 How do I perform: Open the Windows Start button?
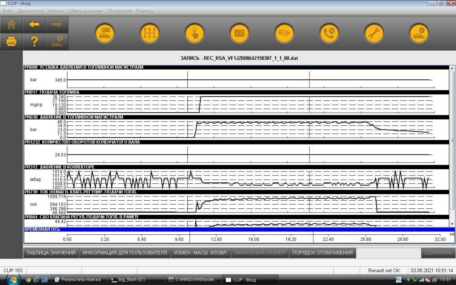[12, 280]
